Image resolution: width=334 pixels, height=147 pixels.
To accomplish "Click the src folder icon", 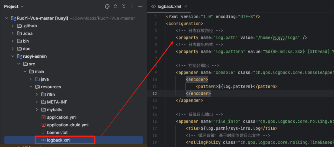I will 25,64.
